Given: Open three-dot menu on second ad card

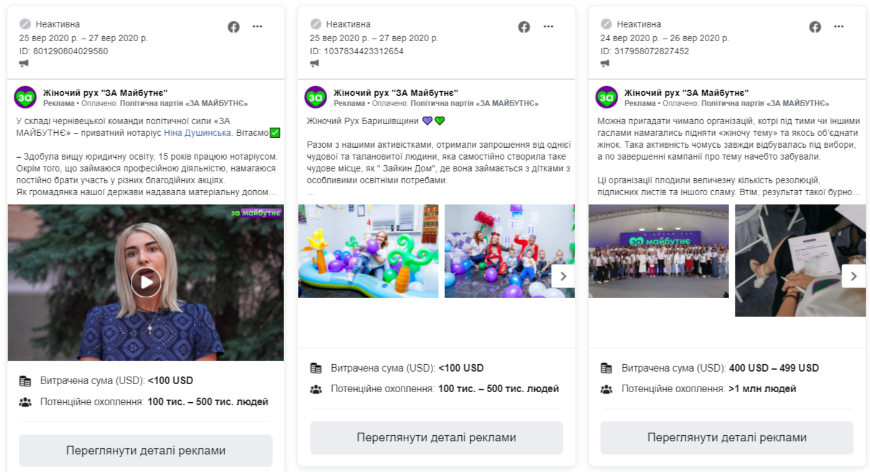Looking at the screenshot, I should tap(548, 26).
